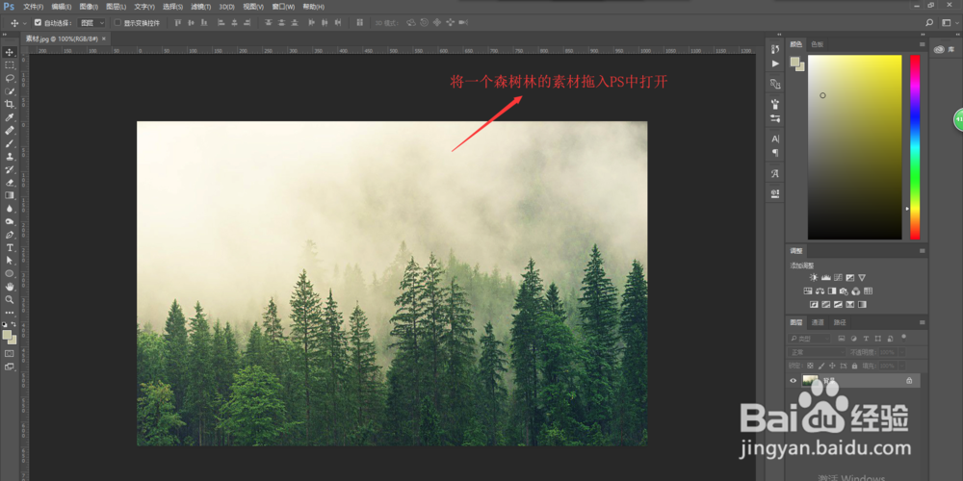Switch to the 路径 paths tab
This screenshot has width=963, height=481.
pyautogui.click(x=839, y=322)
